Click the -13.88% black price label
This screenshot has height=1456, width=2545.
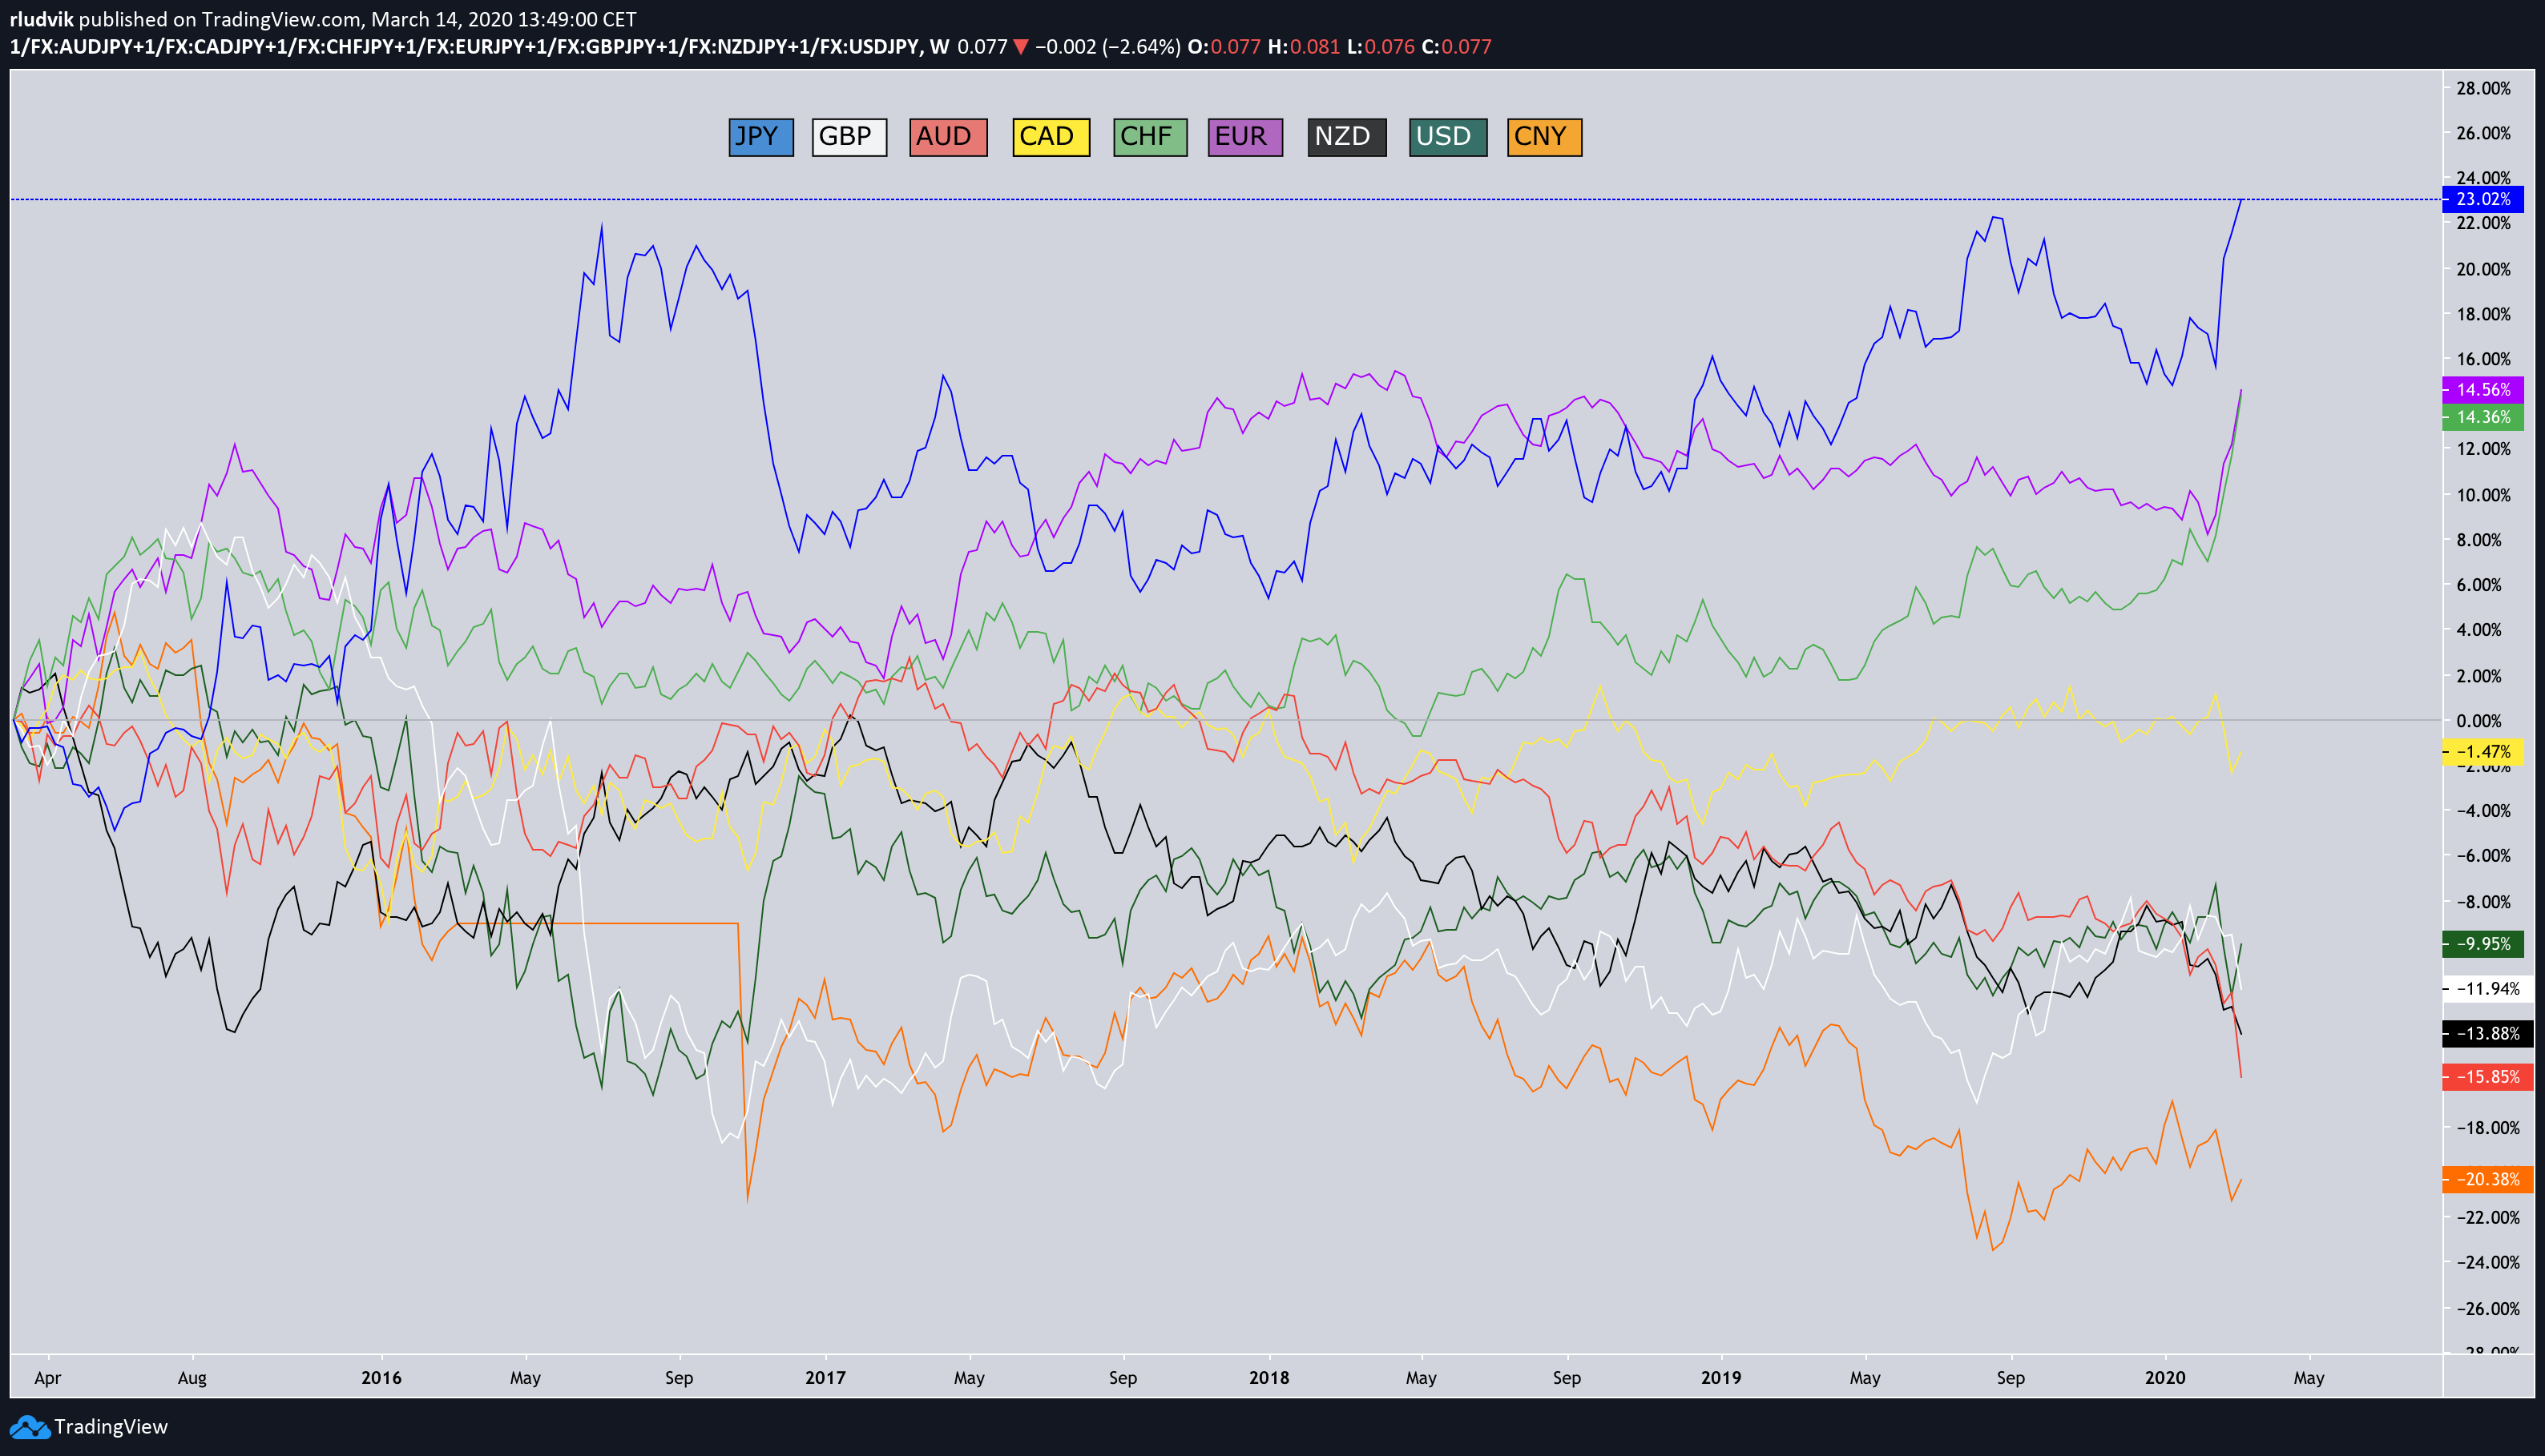click(2488, 1034)
